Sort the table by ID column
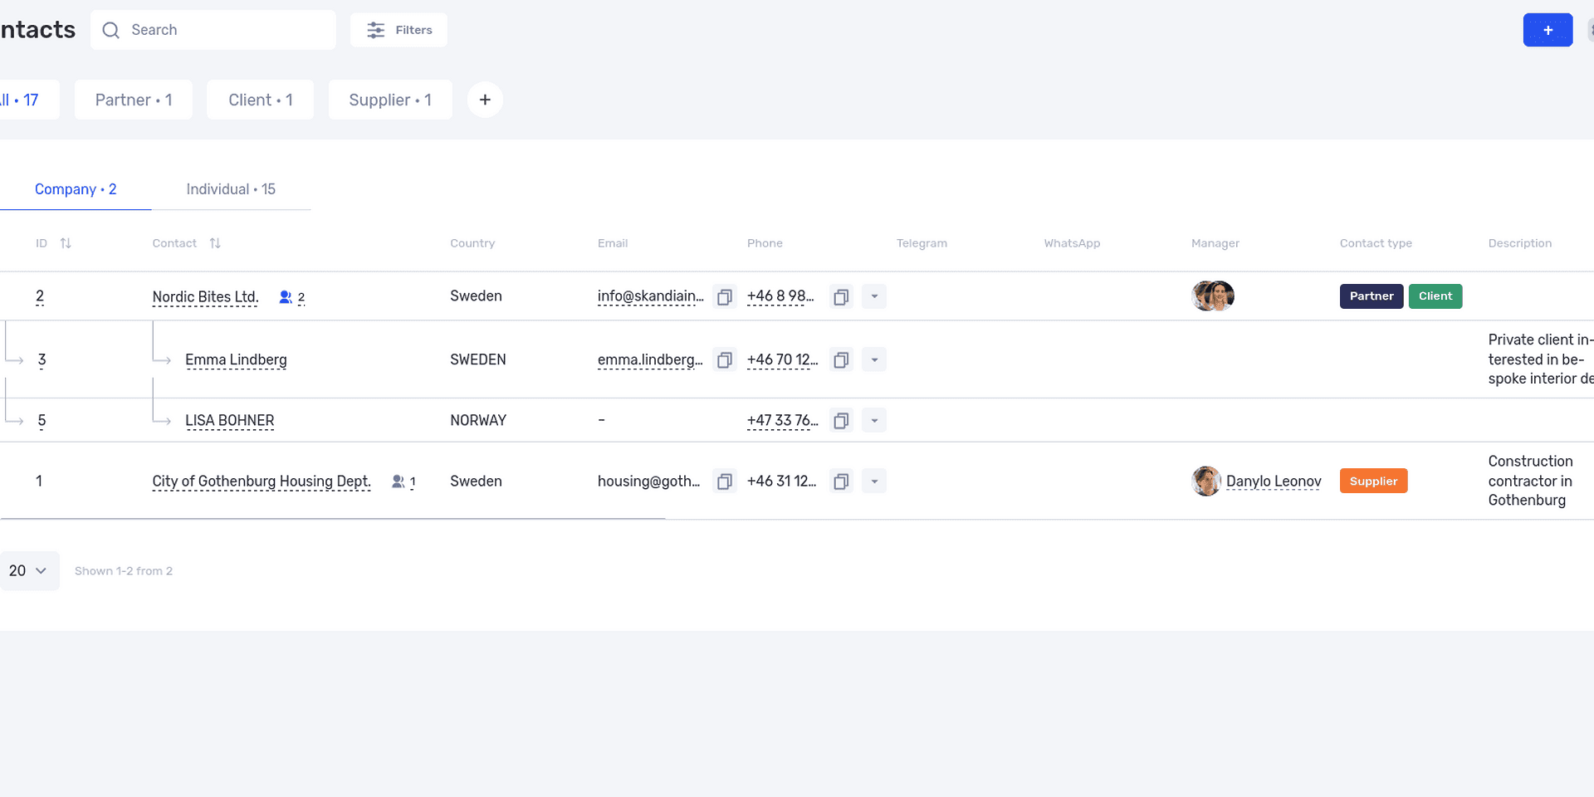 coord(66,243)
